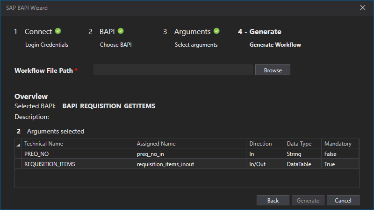This screenshot has height=210, width=374.
Task: Click the Login Credentials subtitle
Action: point(47,45)
